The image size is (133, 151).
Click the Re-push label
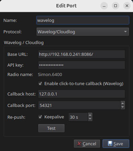coord(16,117)
